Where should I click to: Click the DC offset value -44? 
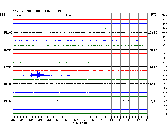165,79
